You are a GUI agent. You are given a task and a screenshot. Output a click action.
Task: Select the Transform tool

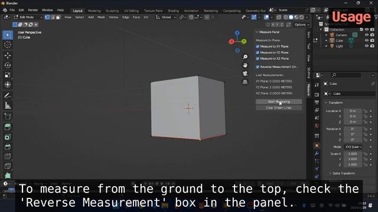8,85
